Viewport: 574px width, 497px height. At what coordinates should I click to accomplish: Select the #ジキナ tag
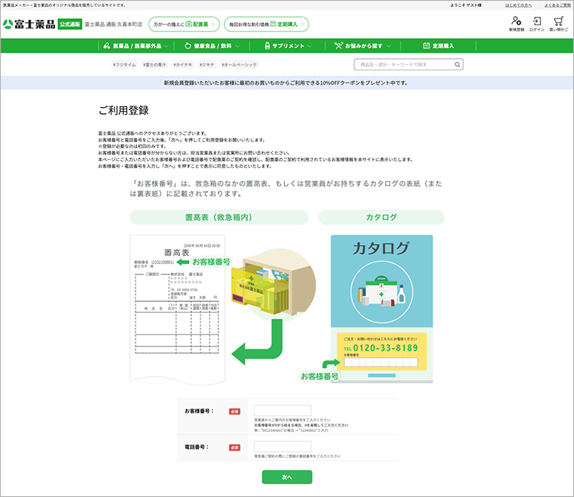point(207,65)
